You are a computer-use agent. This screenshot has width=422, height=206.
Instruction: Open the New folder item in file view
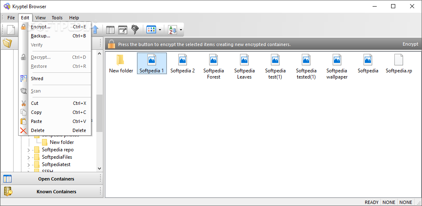(121, 63)
